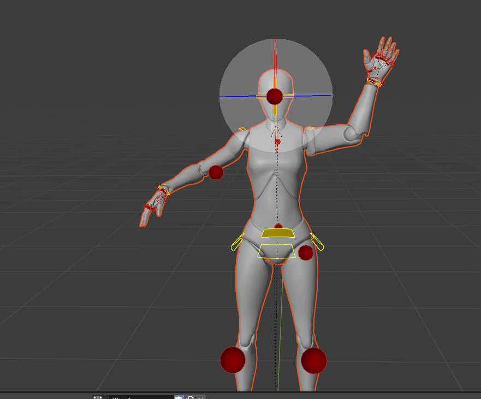Image resolution: width=481 pixels, height=399 pixels.
Task: Select small red sphere at neck base
Action: point(277,142)
